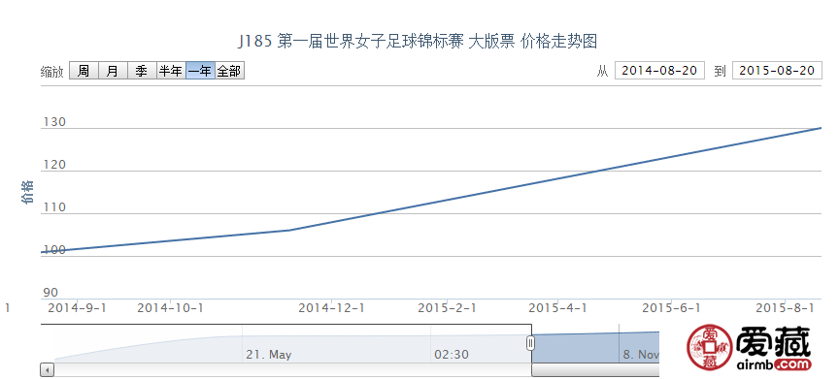Click the 130 y-axis label
Screen dimensions: 839x379
pyautogui.click(x=53, y=122)
